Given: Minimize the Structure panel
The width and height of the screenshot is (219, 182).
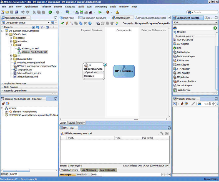Looking at the screenshot, I should click(x=56, y=99).
